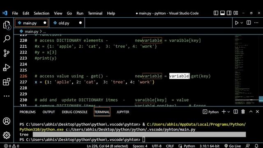Open the Help menu
Viewport: 263px width, 148px height.
point(111,13)
